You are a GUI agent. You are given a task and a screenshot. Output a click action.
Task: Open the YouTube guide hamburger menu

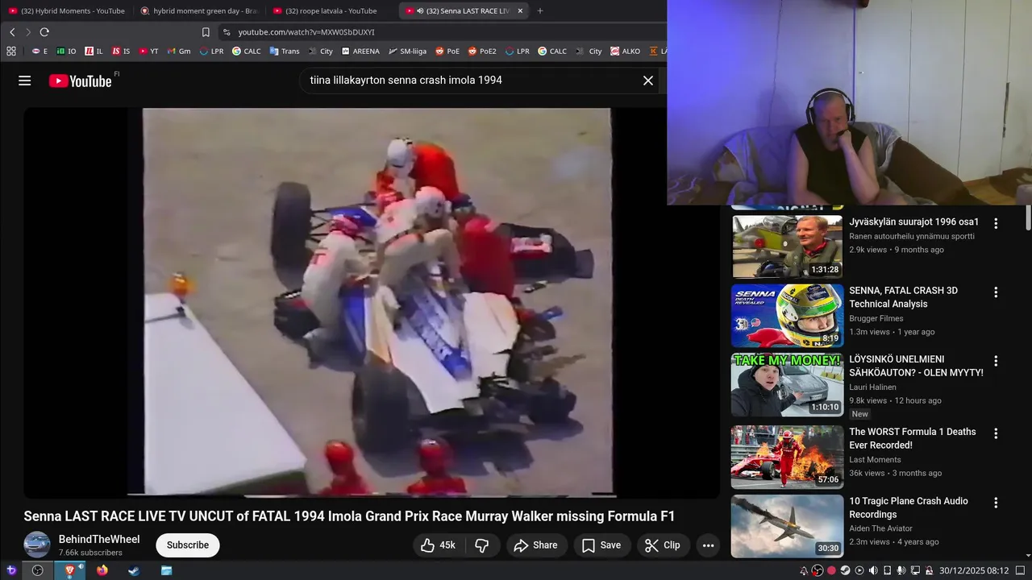pos(24,81)
